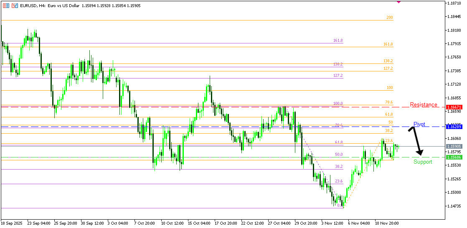Select the blue Pivot text label
The height and width of the screenshot is (228, 467).
point(419,124)
